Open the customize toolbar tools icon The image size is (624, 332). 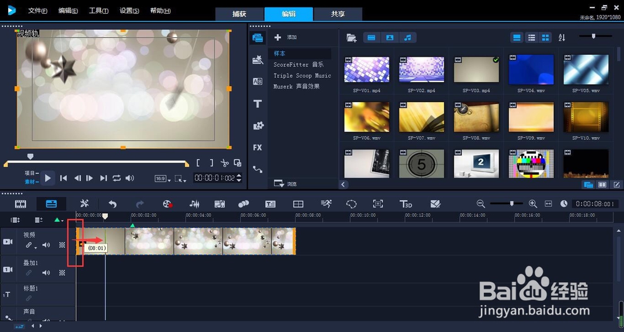click(x=84, y=204)
